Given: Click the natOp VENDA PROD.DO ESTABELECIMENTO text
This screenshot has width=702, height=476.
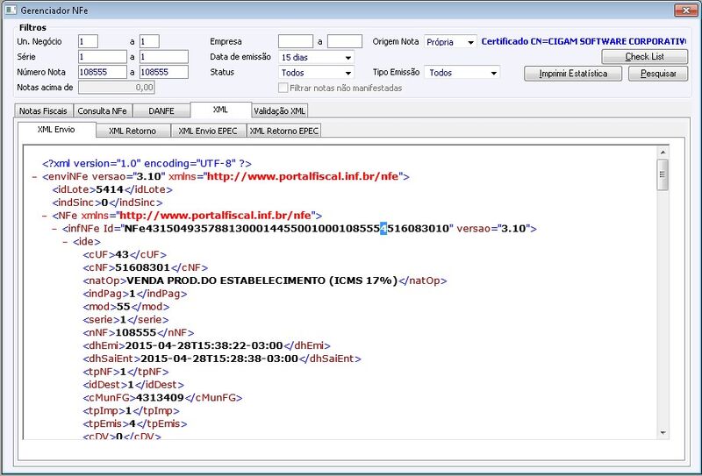Looking at the screenshot, I should click(x=262, y=281).
